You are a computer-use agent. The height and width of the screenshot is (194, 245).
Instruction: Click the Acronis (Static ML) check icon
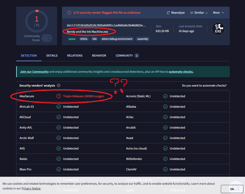point(165,96)
